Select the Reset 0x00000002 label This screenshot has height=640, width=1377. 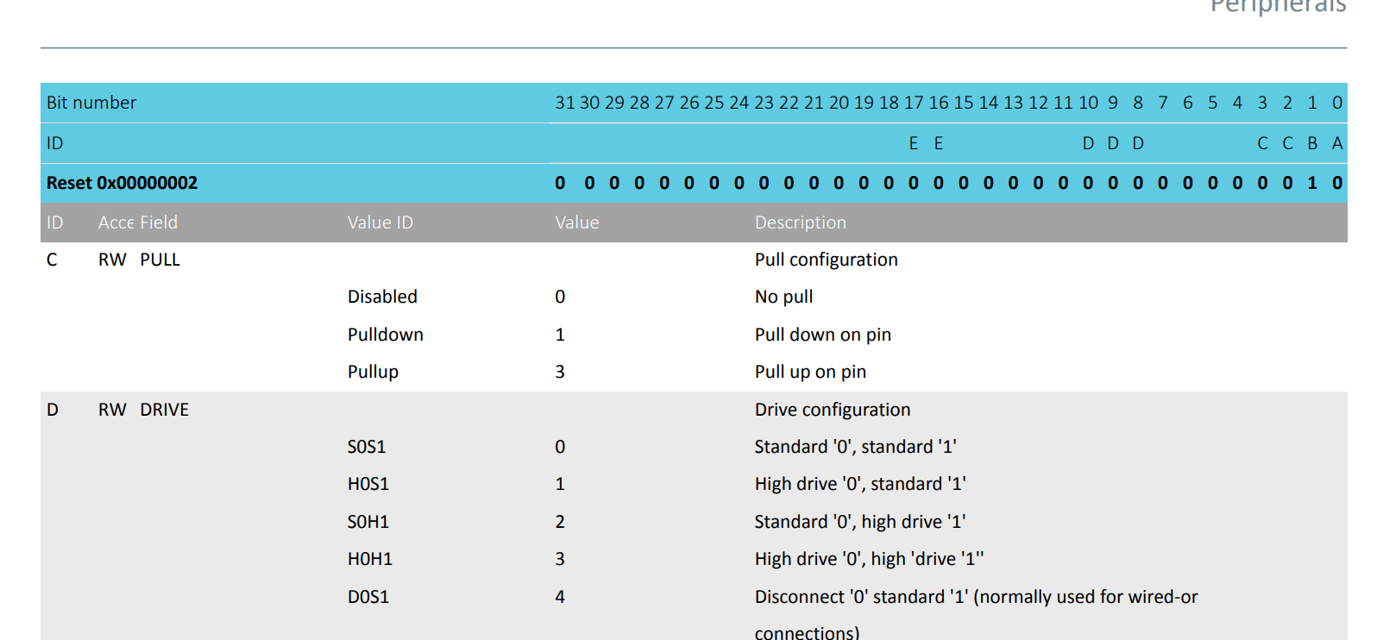tap(122, 183)
